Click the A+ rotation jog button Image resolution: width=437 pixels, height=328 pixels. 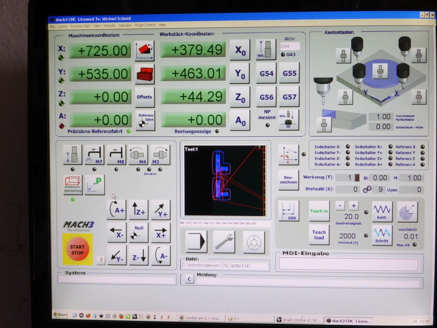(117, 210)
